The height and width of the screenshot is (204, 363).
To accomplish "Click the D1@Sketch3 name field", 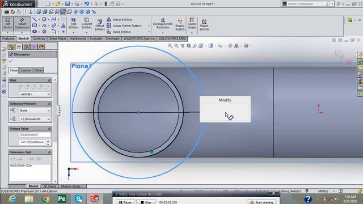I will [x=35, y=135].
